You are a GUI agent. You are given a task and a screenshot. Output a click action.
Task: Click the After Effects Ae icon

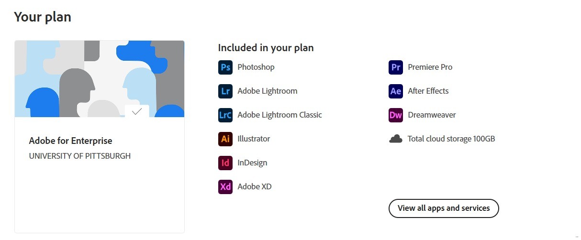coord(396,91)
